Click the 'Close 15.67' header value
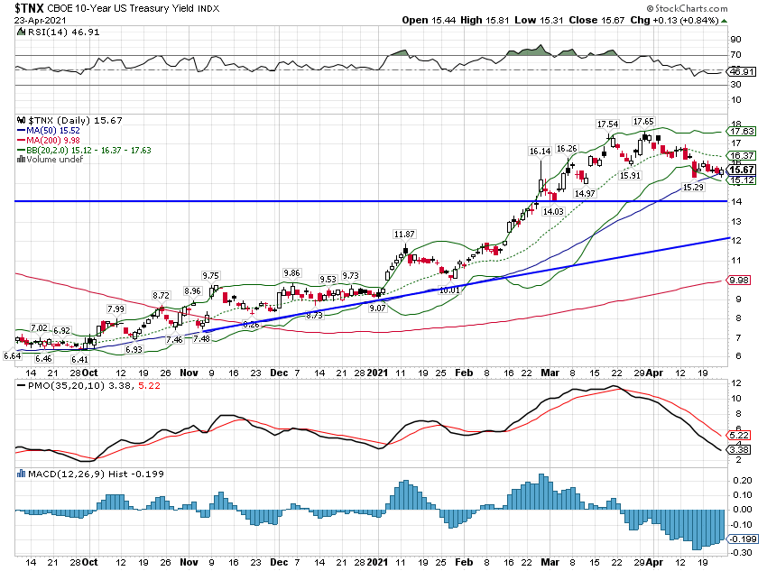The image size is (767, 571). pos(596,20)
